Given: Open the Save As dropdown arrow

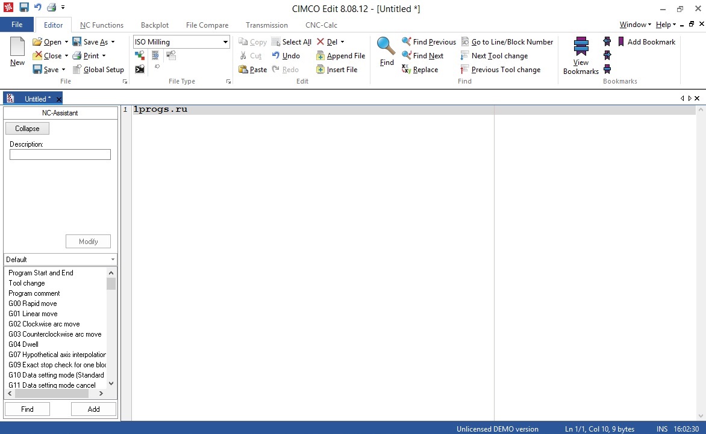Looking at the screenshot, I should [113, 42].
